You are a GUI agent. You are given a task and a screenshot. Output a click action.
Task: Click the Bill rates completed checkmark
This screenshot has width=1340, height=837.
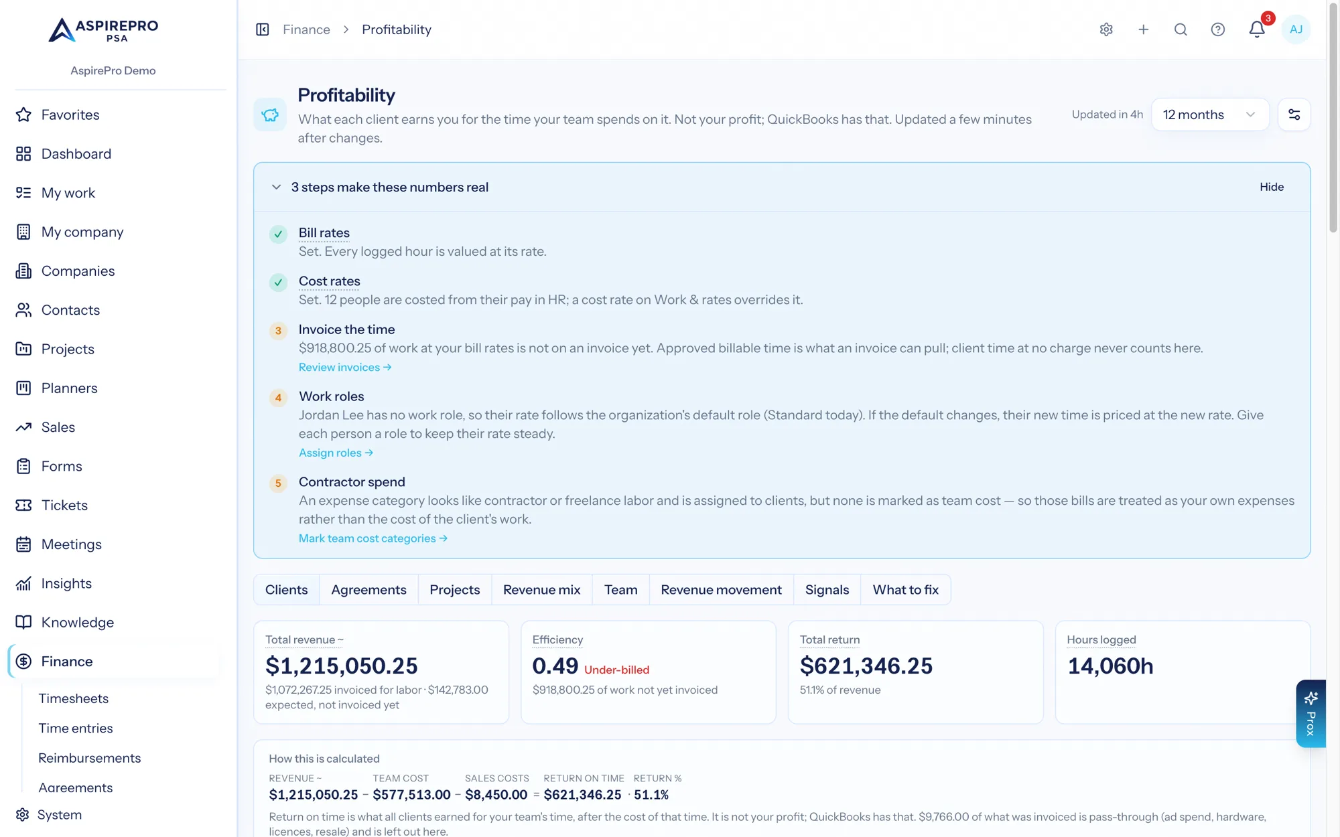point(278,234)
